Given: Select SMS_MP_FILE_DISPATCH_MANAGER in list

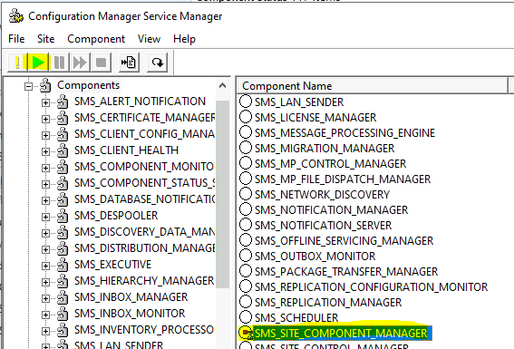Looking at the screenshot, I should click(x=343, y=179).
